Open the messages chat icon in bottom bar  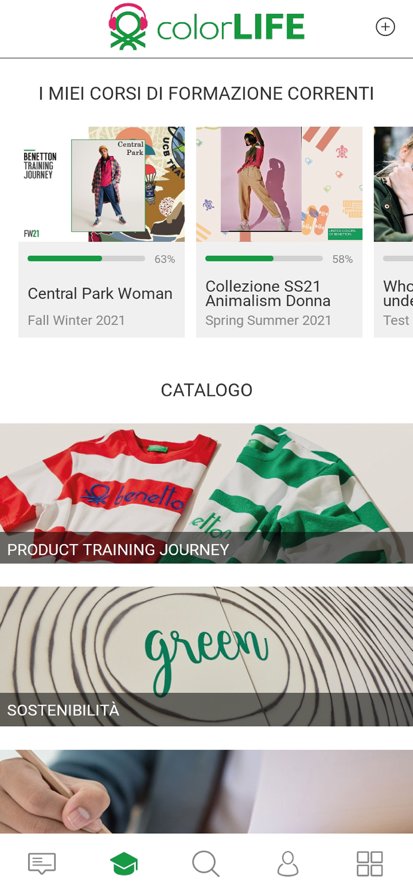point(42,864)
